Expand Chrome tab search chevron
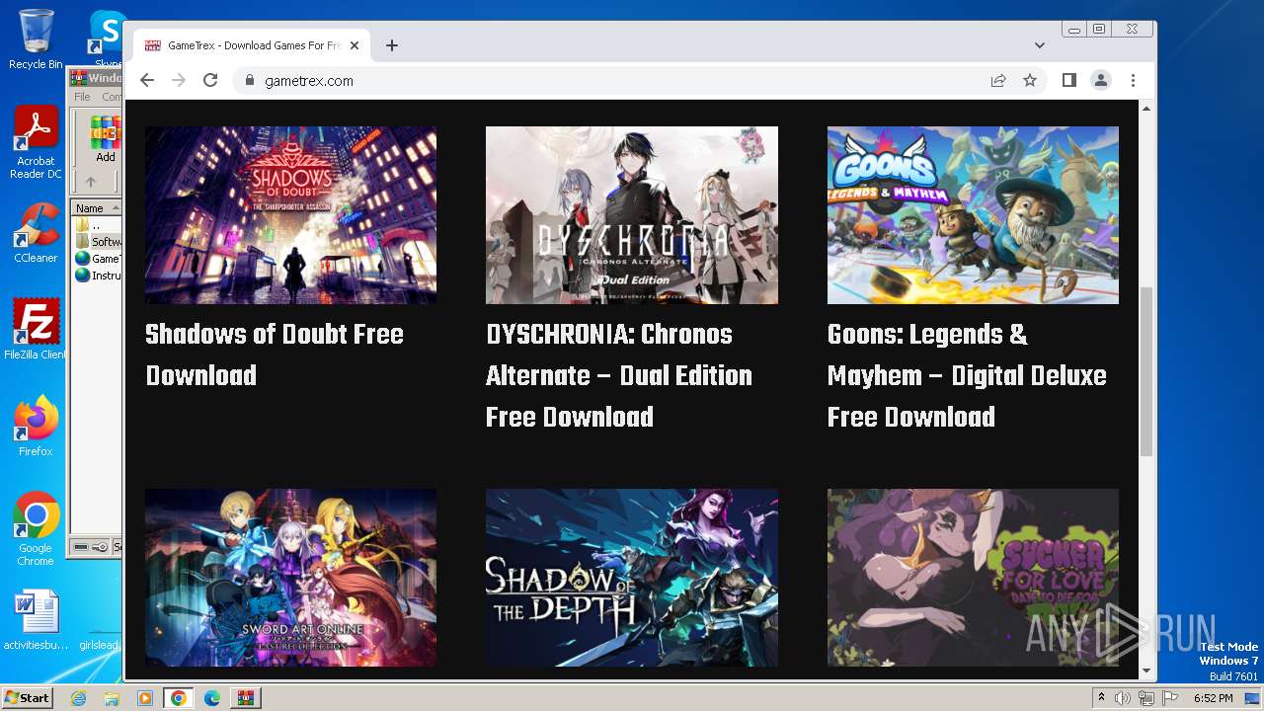Image resolution: width=1264 pixels, height=711 pixels. coord(1040,45)
